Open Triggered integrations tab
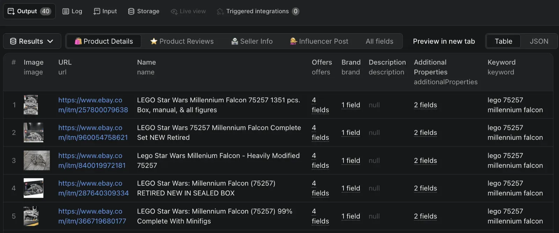559x233 pixels. pos(258,11)
